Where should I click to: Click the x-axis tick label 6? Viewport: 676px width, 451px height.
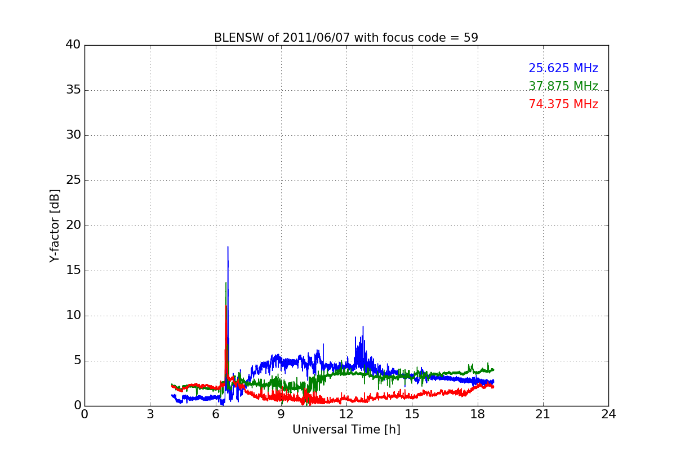[216, 414]
